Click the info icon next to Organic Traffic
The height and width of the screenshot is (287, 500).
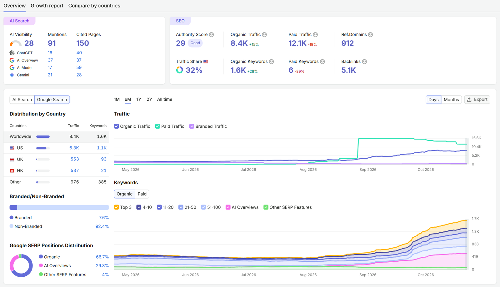click(264, 35)
